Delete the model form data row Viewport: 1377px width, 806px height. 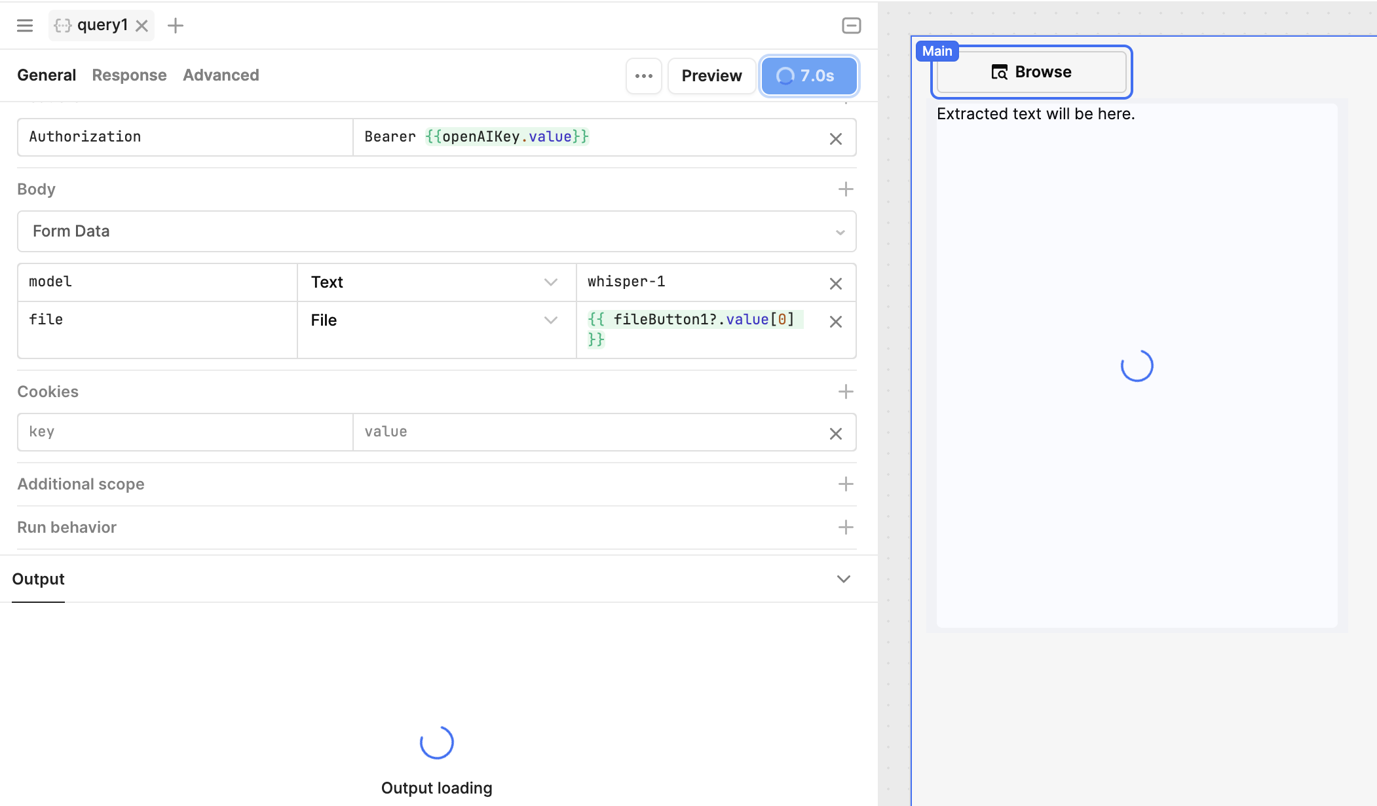[835, 283]
